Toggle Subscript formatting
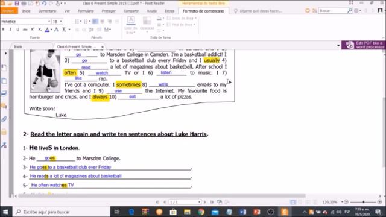The image size is (386, 217). coord(40,30)
